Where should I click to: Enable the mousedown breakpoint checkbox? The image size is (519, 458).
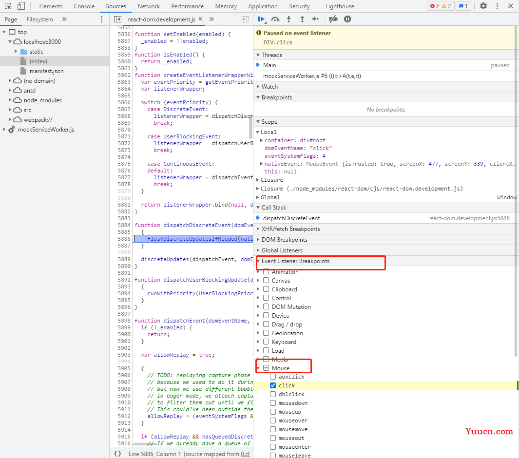(x=273, y=403)
